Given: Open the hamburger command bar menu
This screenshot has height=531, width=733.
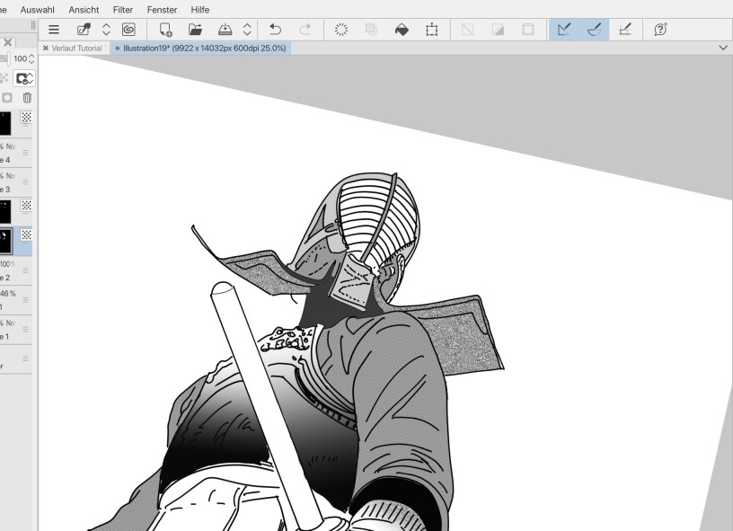Looking at the screenshot, I should click(x=54, y=30).
